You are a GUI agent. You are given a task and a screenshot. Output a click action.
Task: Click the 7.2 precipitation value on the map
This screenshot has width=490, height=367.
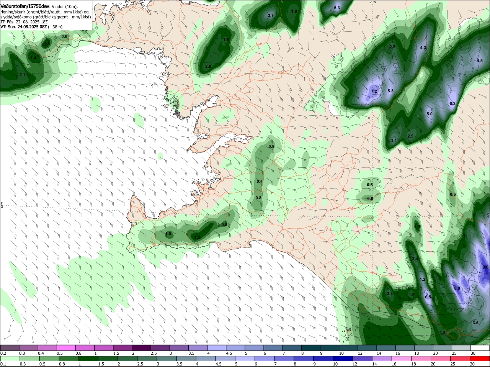coord(374,91)
